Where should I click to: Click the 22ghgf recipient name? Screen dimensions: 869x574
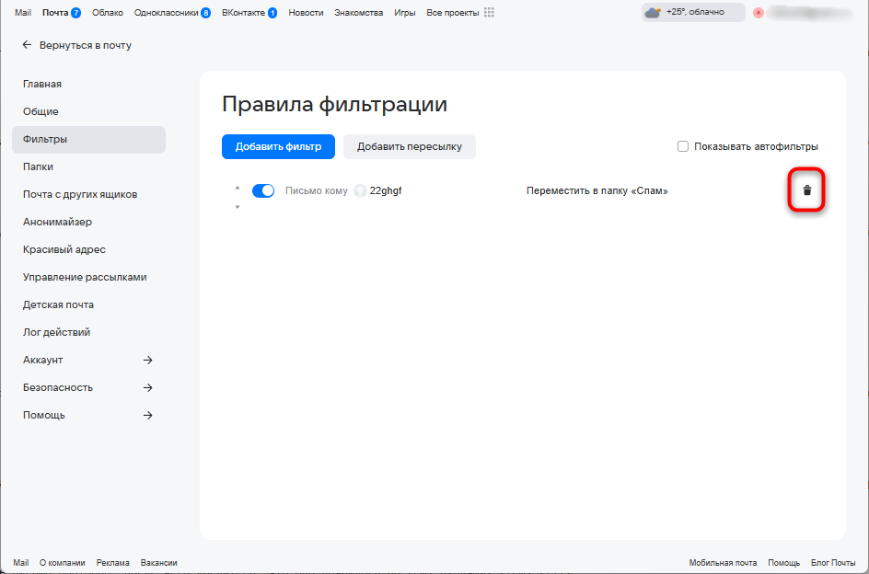386,190
